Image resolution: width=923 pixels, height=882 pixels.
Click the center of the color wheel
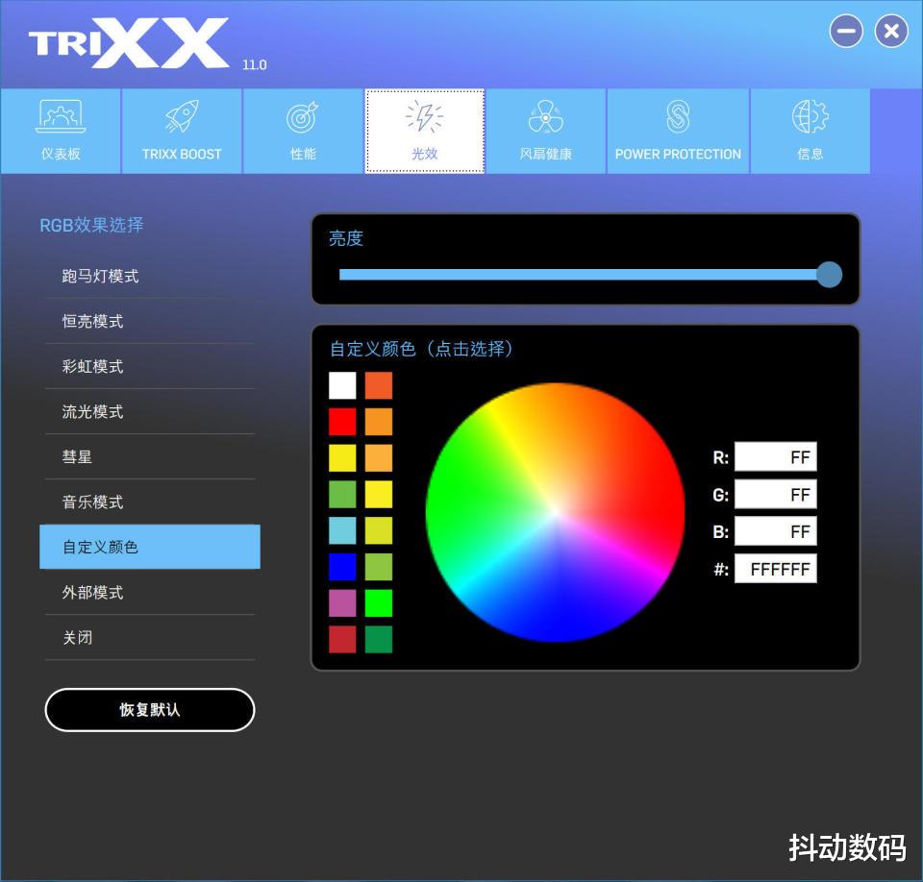click(x=555, y=512)
